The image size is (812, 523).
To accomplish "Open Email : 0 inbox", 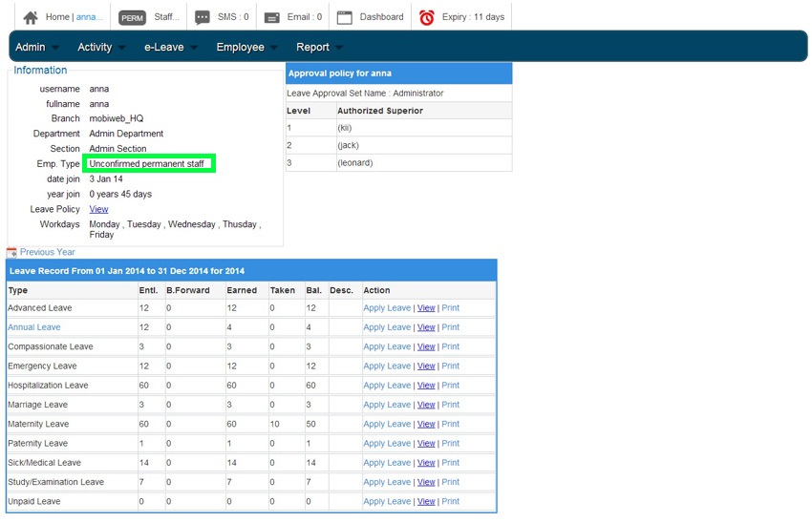I will [305, 17].
